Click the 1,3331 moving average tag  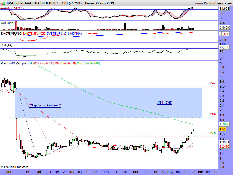[224, 142]
